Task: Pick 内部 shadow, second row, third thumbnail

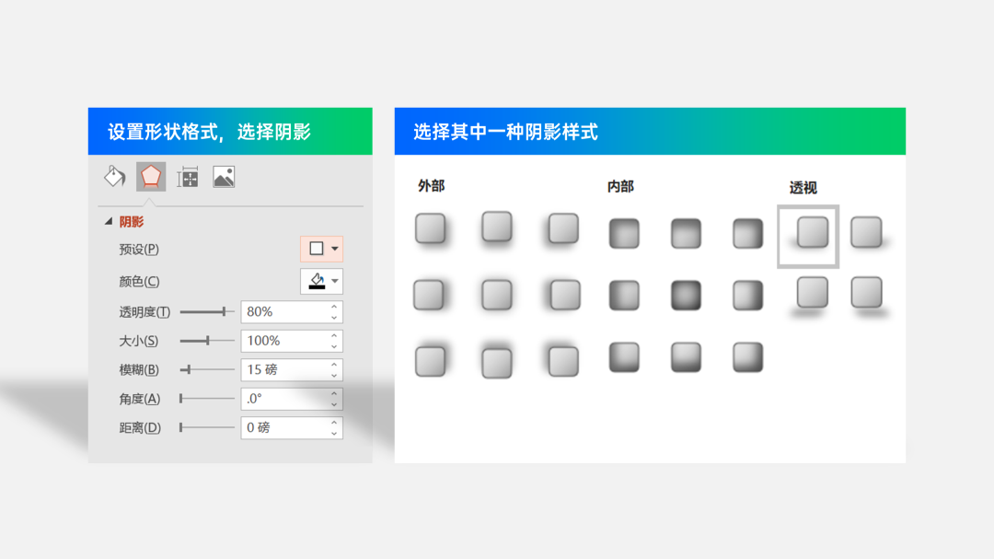Action: (748, 296)
